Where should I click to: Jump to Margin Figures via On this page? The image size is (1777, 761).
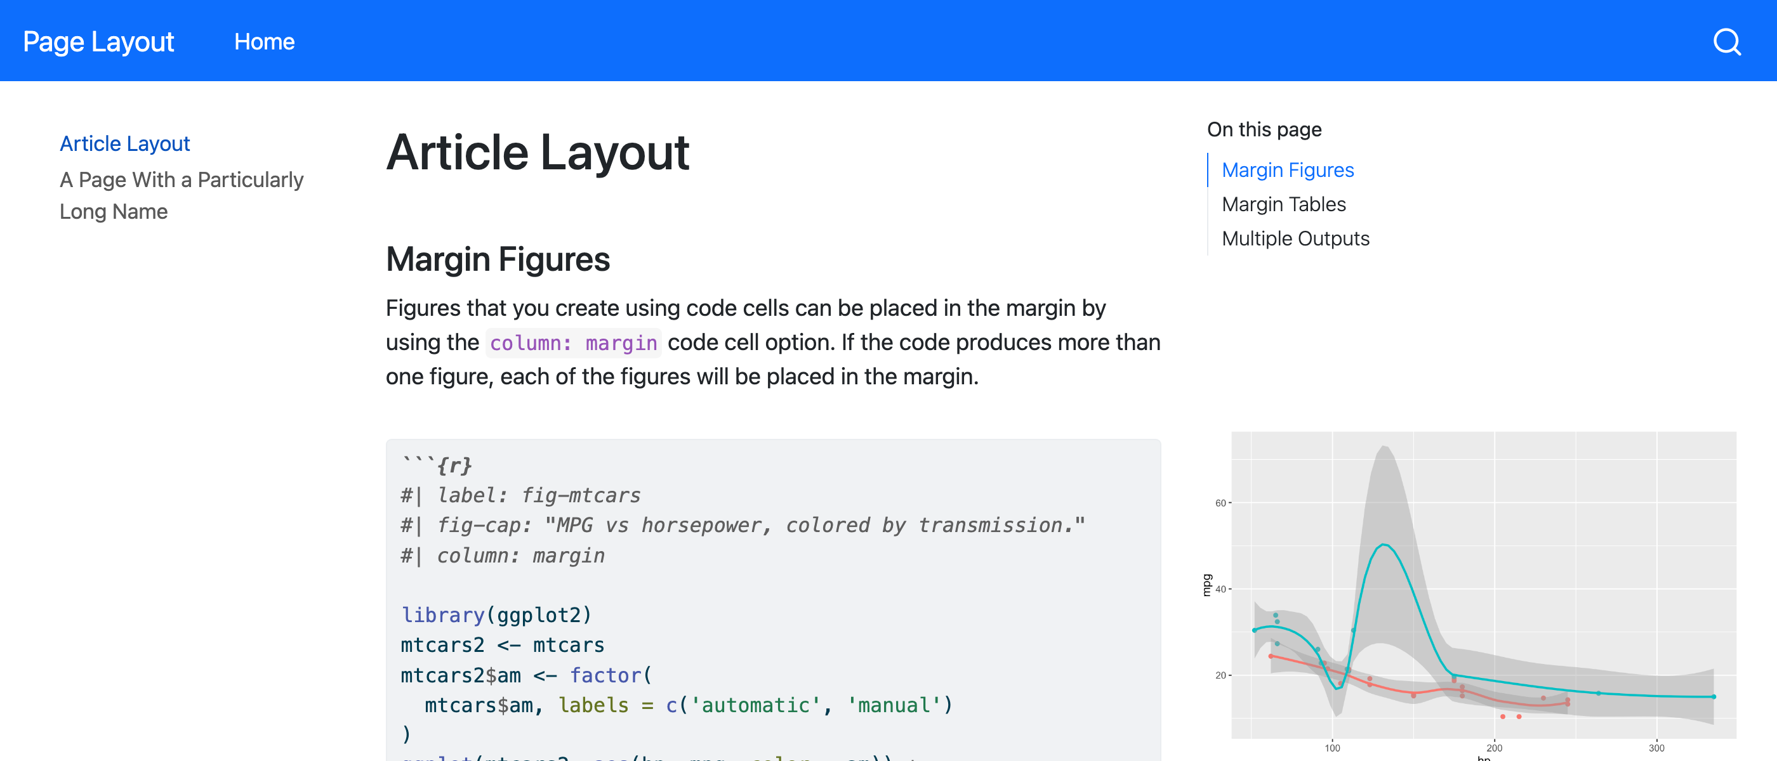1287,169
